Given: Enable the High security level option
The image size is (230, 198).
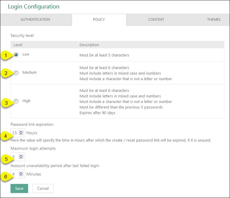Looking at the screenshot, I should (16, 101).
